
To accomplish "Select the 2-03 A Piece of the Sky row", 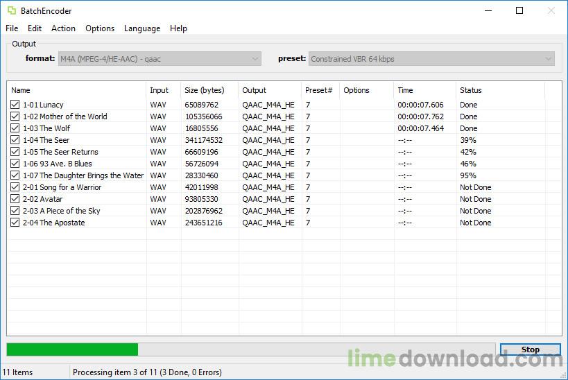I will 69,211.
